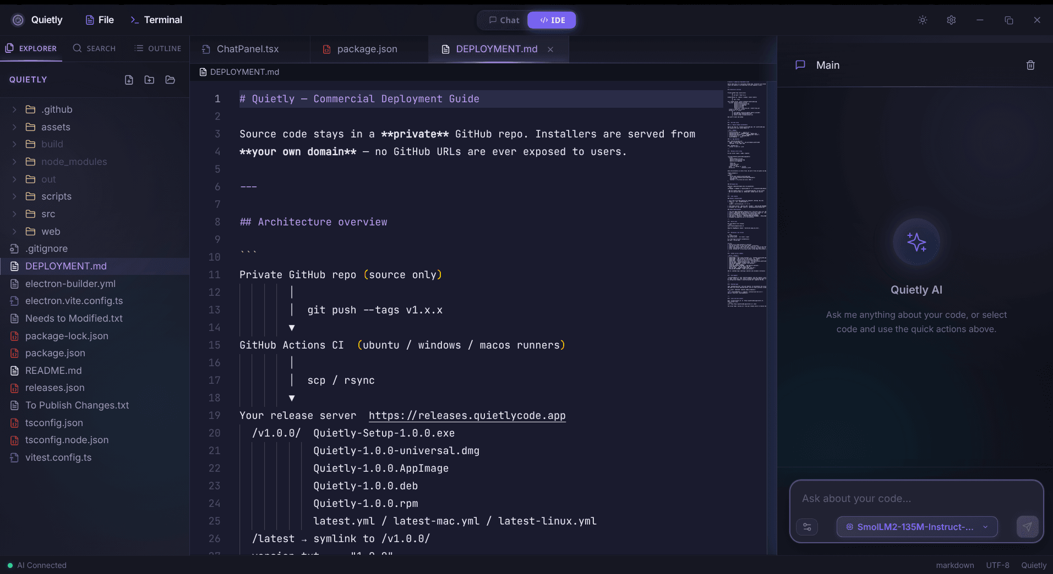The height and width of the screenshot is (574, 1053).
Task: Select DEPLOYMENT.md in the file tree
Action: click(95, 266)
